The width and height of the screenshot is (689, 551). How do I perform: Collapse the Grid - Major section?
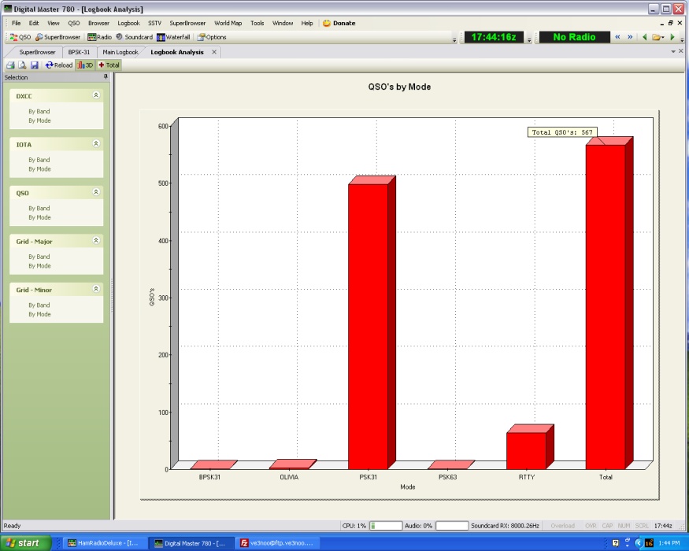pos(96,240)
